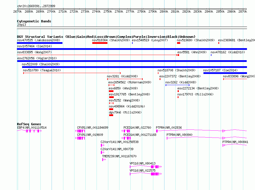The height and width of the screenshot is (190, 255).
Task: Click the PCED1A NM_022760 gene glyph
Action: click(x=126, y=131)
